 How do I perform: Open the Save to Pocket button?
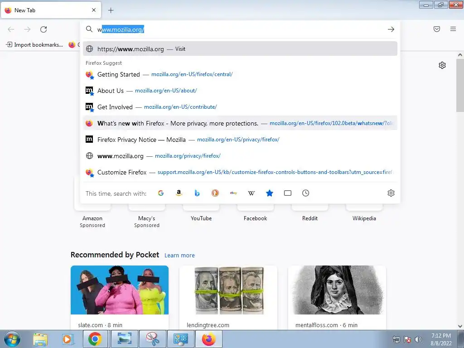tap(437, 29)
